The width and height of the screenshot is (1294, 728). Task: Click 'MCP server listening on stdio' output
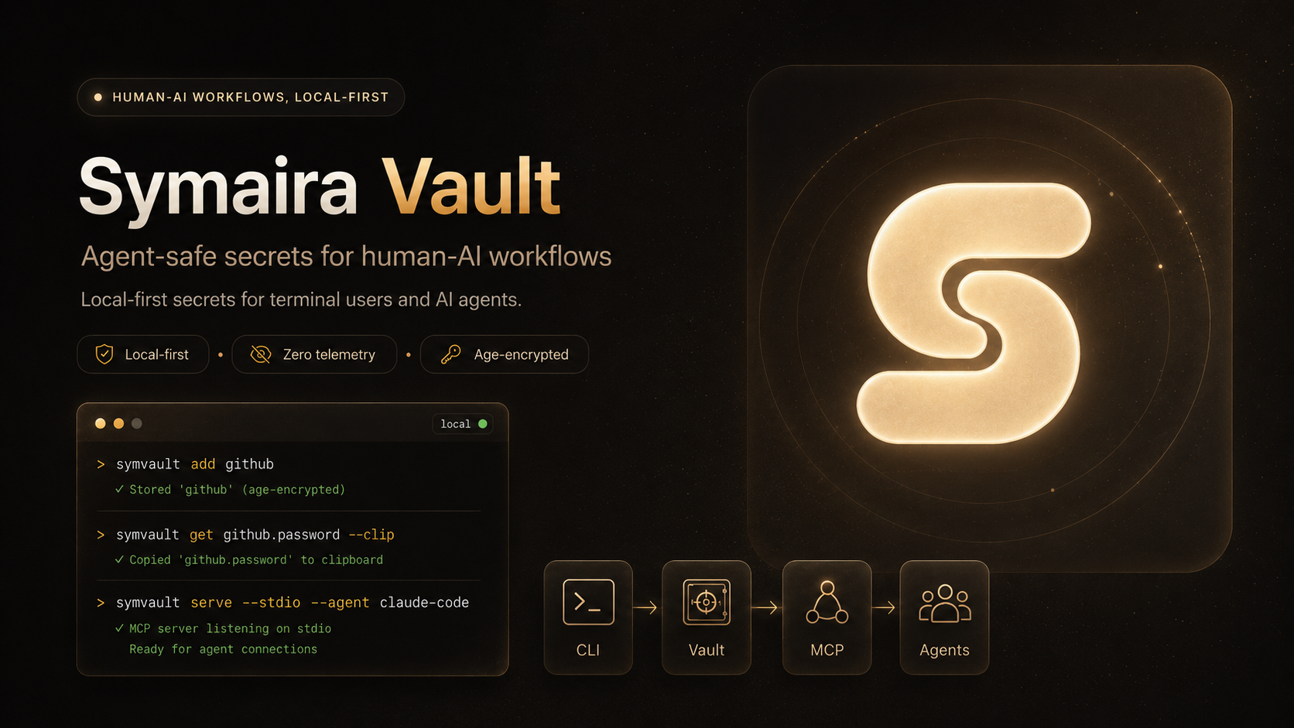[230, 629]
